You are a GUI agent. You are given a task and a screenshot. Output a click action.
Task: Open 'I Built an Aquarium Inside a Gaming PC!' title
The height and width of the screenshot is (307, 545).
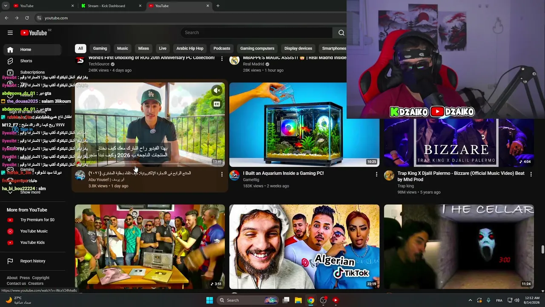[x=284, y=174]
